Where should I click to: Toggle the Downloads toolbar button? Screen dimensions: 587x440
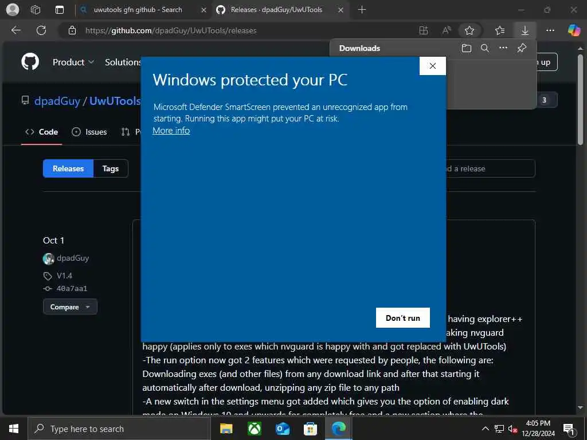(525, 30)
